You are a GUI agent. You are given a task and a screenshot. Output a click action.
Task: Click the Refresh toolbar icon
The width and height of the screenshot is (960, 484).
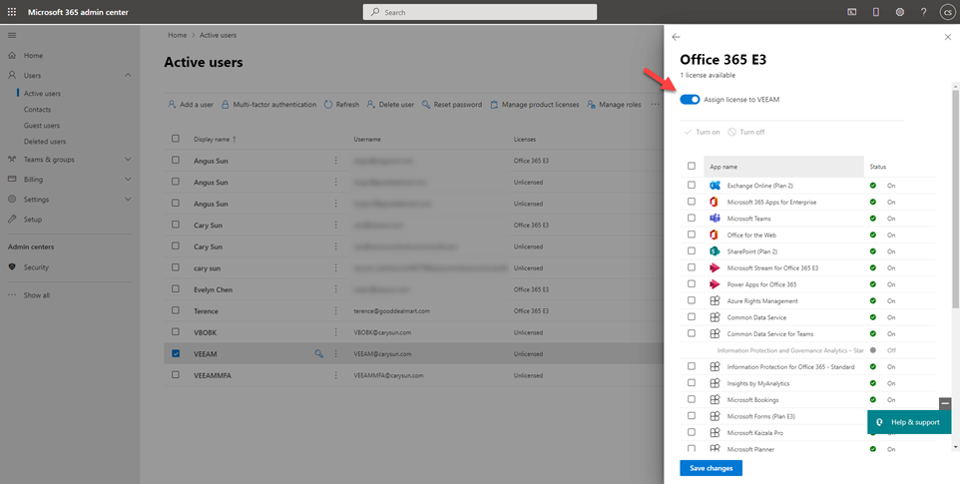(x=328, y=105)
